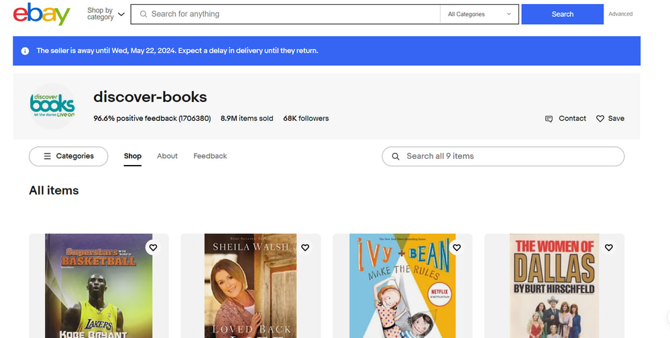This screenshot has width=670, height=338.
Task: Switch to the Feedback tab
Action: click(210, 156)
